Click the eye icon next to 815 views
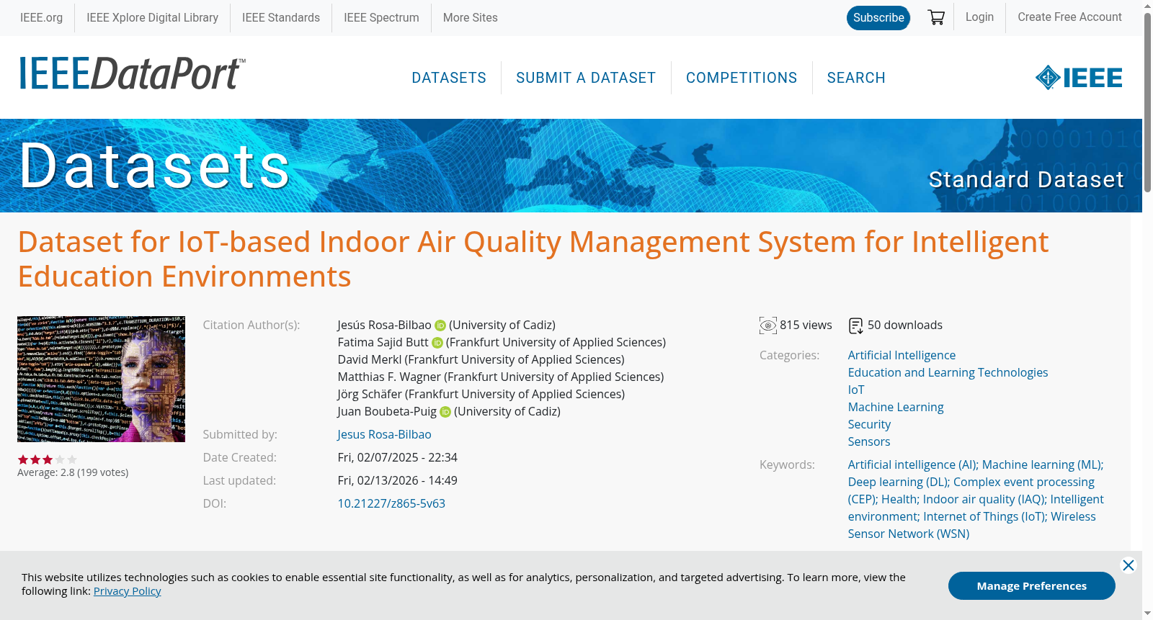This screenshot has height=620, width=1153. click(768, 325)
